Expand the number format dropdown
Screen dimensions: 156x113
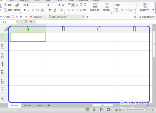pos(135,5)
